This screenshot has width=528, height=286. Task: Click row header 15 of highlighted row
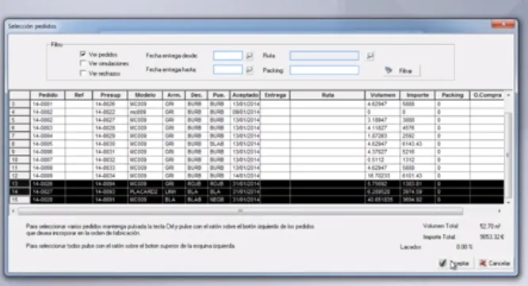[20, 200]
